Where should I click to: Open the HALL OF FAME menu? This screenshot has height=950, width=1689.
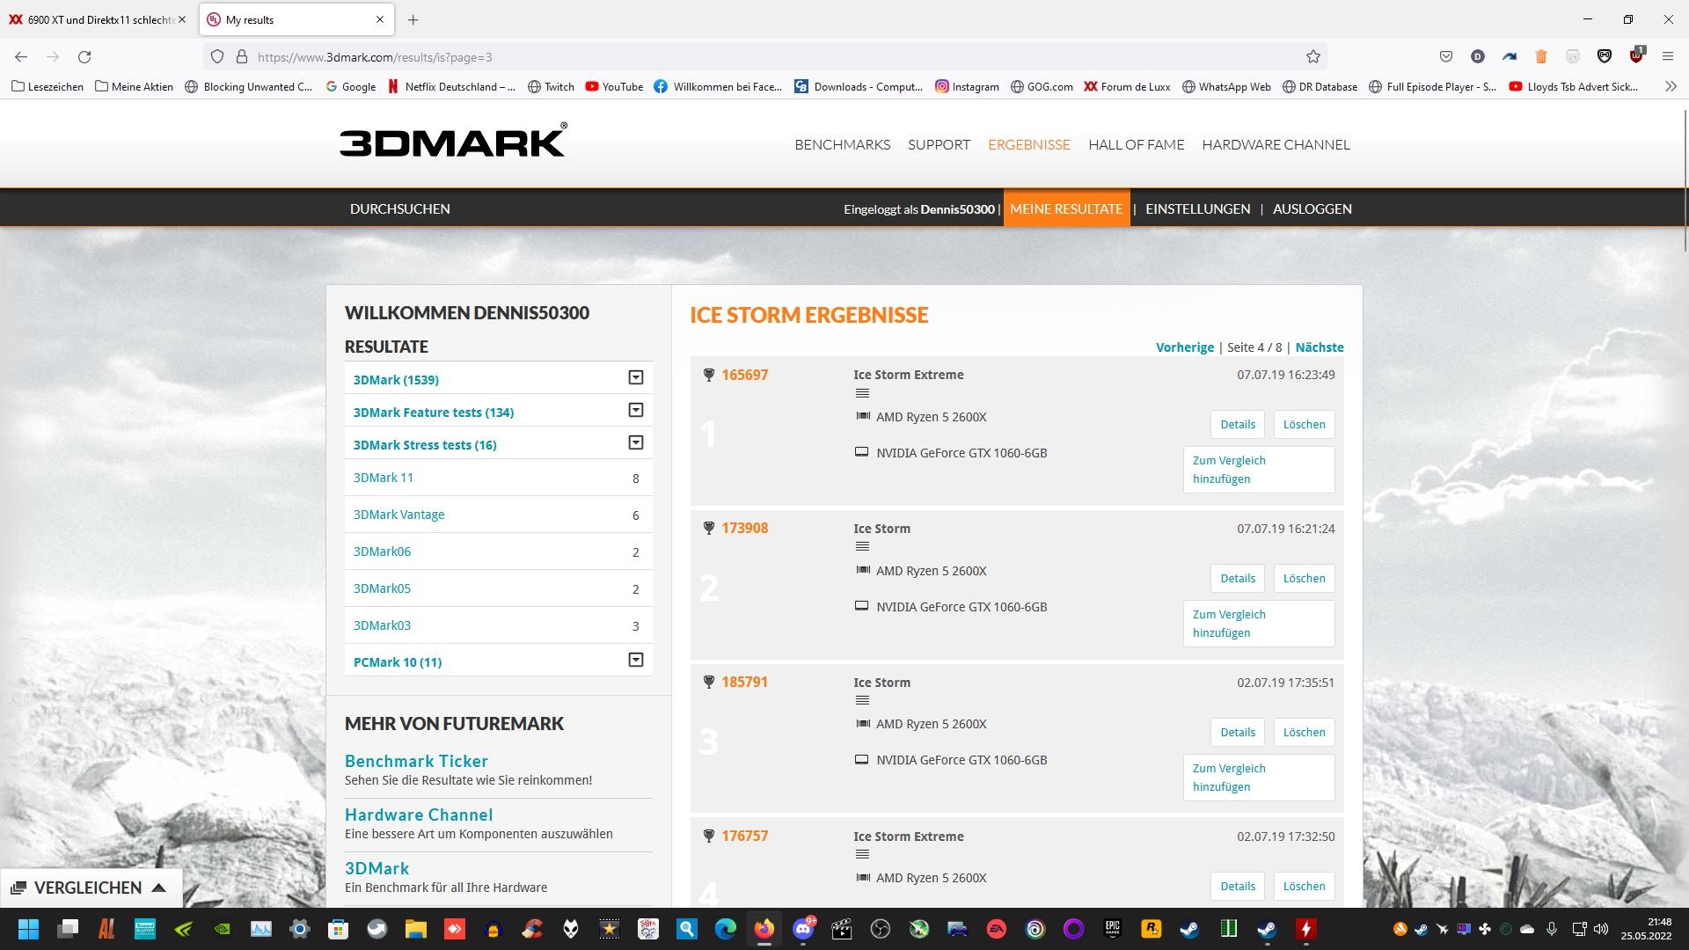pos(1136,145)
